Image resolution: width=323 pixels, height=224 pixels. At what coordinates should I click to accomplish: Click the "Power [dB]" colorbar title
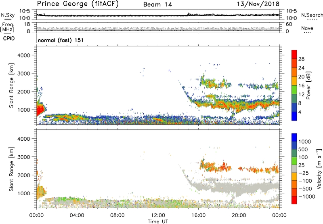click(308, 85)
